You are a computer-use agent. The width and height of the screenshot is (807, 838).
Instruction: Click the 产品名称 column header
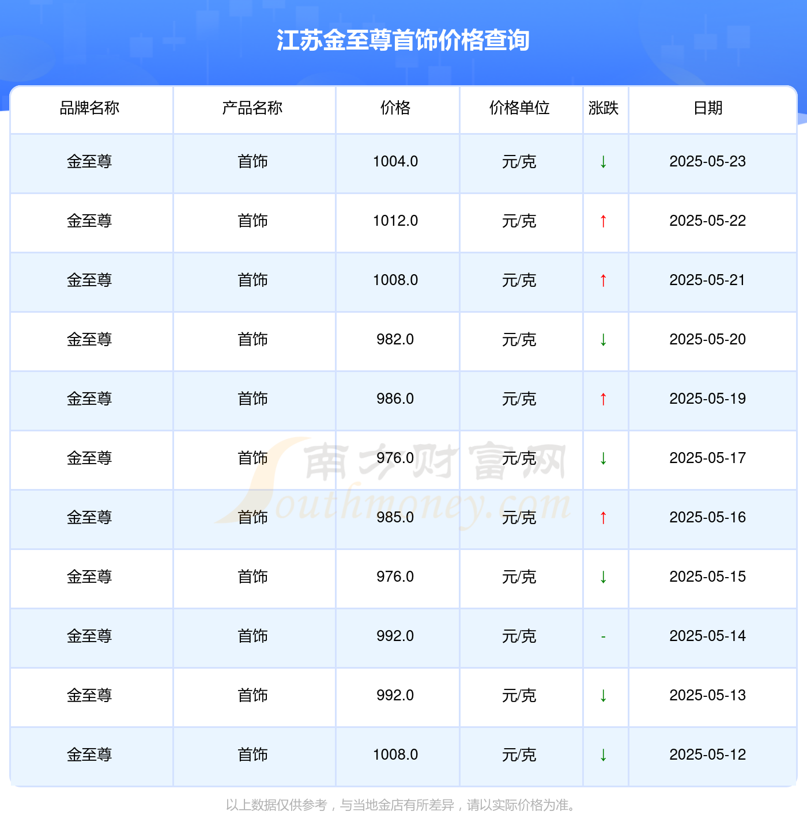pos(252,108)
